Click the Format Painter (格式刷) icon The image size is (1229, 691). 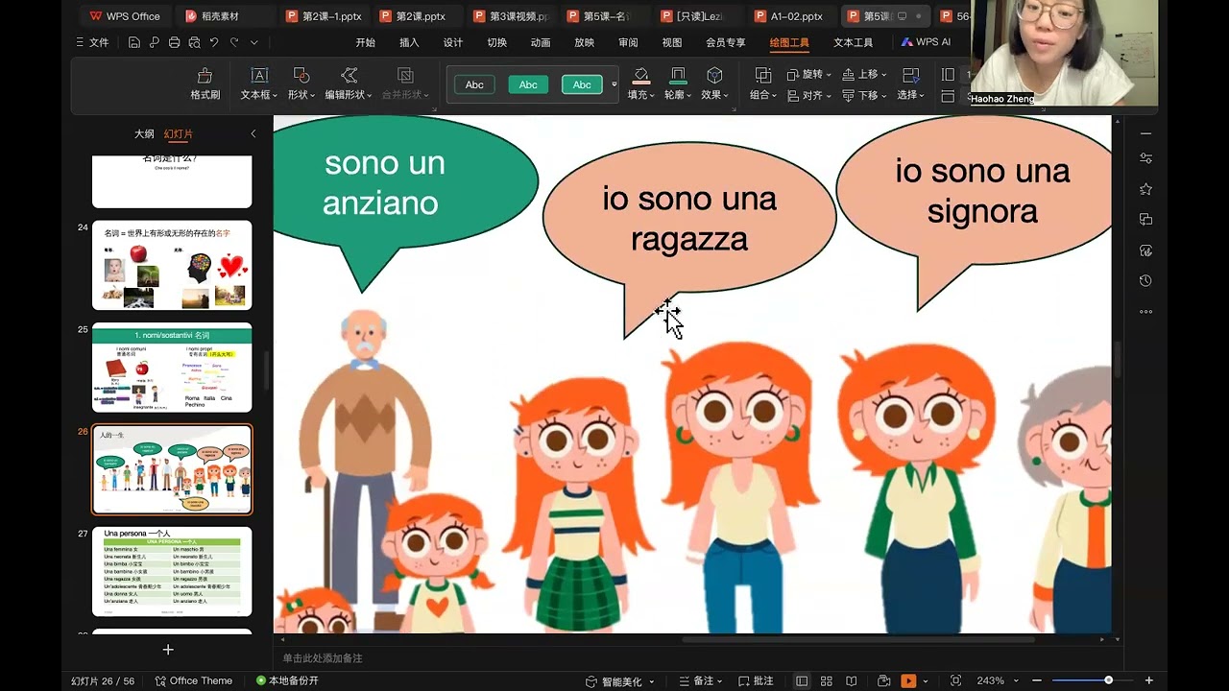coord(205,77)
